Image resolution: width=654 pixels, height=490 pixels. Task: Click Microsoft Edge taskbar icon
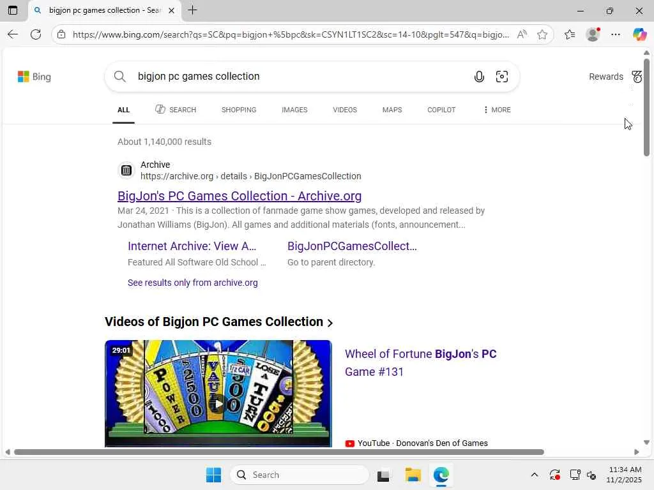pos(441,475)
